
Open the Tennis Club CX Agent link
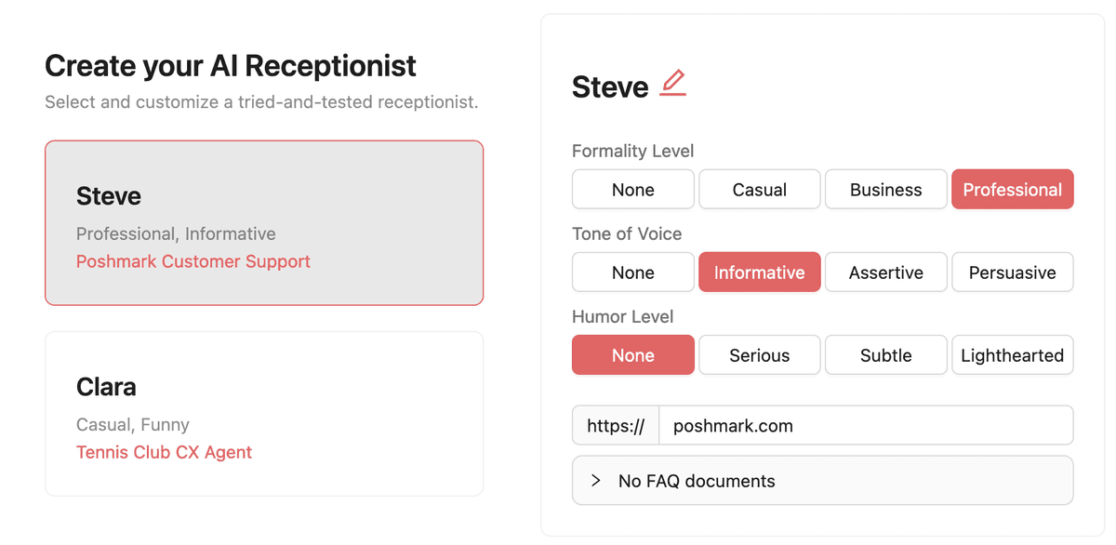(x=164, y=452)
